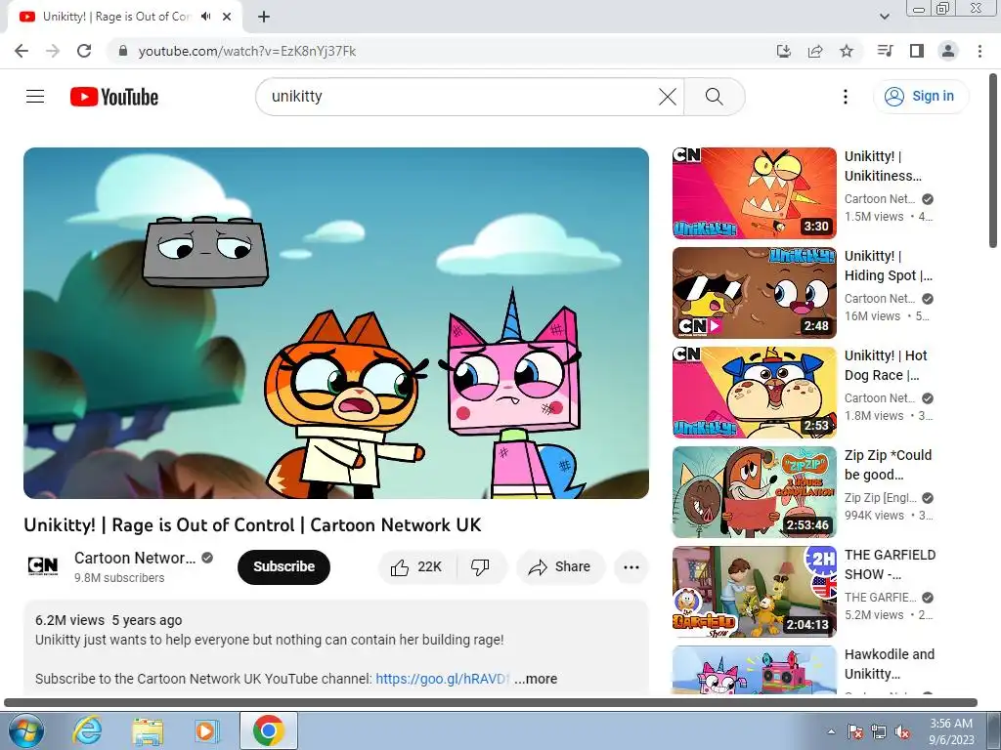
Task: Expand the tab search dropdown chevron
Action: pyautogui.click(x=884, y=17)
